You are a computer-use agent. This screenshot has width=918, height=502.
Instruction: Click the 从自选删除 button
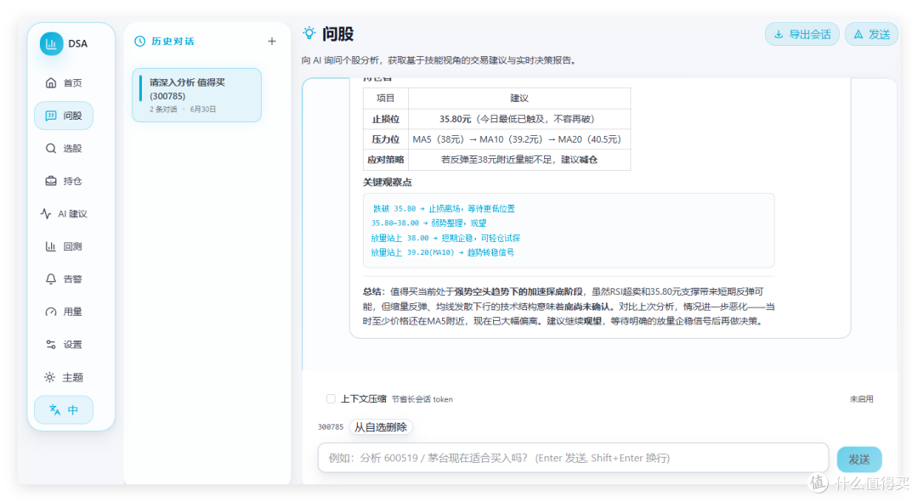coord(381,427)
